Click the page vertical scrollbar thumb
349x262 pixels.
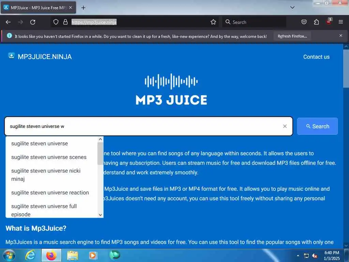coord(346,69)
